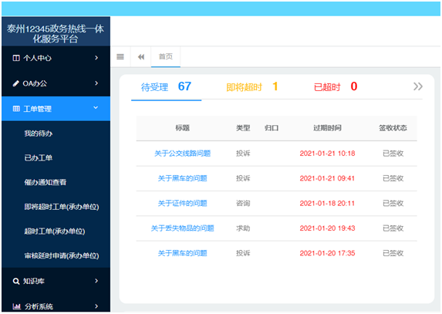Open 催办通知查看 menu item
This screenshot has height=314, width=442.
45,182
